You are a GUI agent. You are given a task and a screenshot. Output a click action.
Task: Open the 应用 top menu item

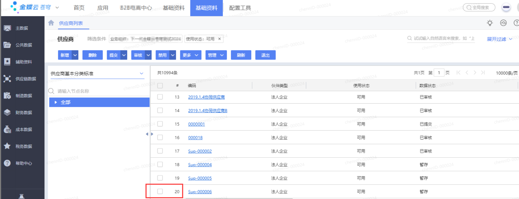tap(103, 8)
